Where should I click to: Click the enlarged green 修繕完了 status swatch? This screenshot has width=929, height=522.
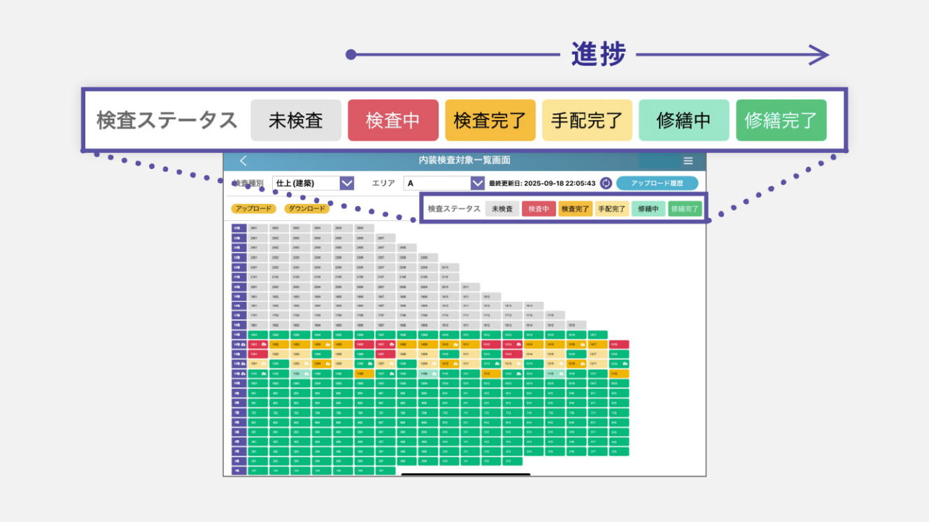pyautogui.click(x=781, y=120)
